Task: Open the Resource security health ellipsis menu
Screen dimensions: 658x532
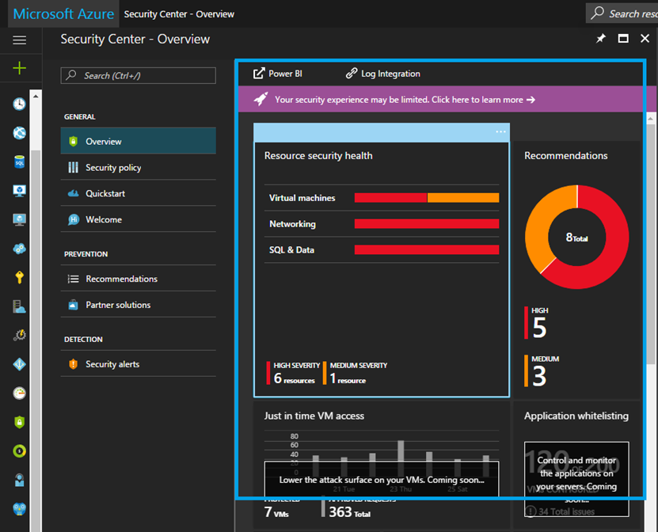Action: (500, 131)
